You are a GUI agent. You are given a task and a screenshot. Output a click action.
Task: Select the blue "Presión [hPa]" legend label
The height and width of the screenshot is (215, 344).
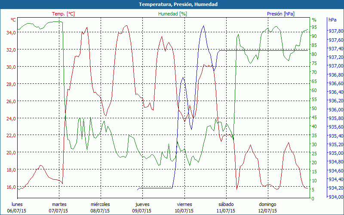280,14
